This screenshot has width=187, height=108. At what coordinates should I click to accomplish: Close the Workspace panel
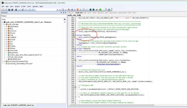(x=65, y=13)
